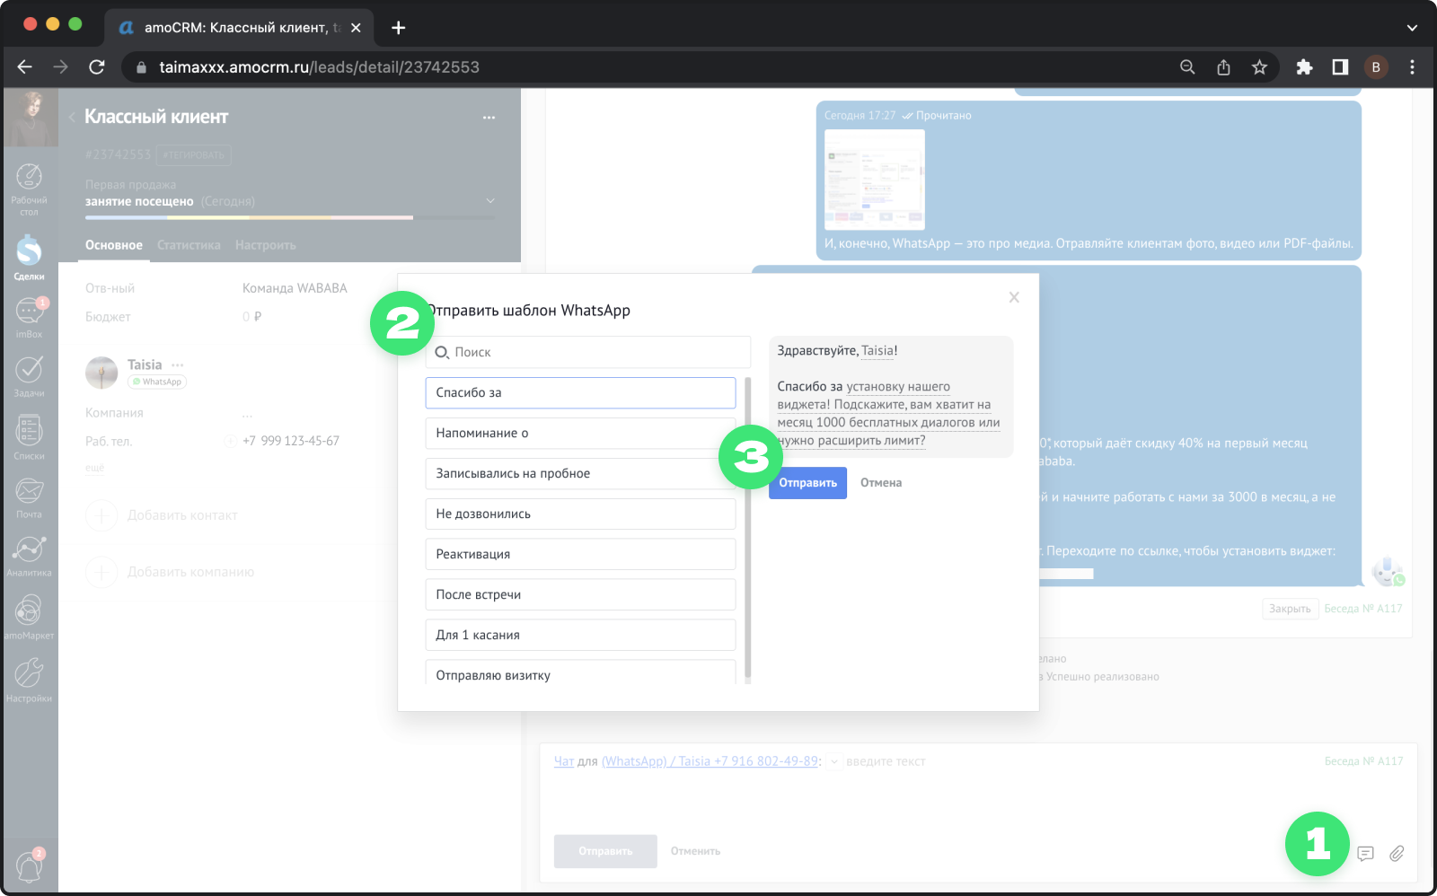This screenshot has height=896, width=1437.
Task: Select the Спасибо за template
Action: pos(580,393)
